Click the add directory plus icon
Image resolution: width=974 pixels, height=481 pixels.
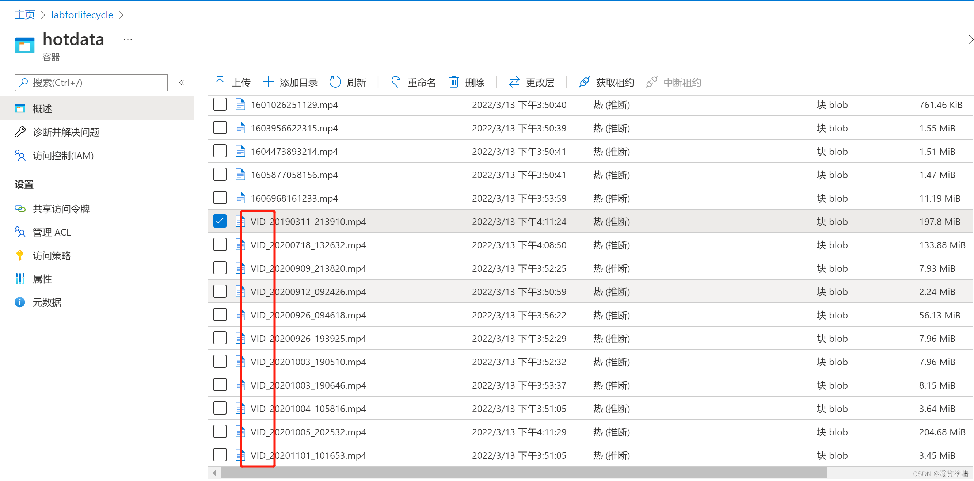[x=268, y=82]
